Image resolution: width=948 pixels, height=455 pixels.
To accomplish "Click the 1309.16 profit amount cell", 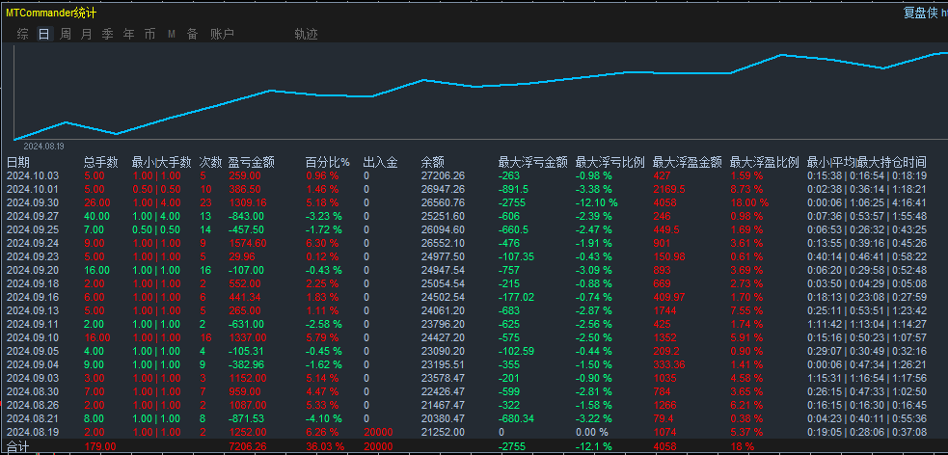I will 248,202.
